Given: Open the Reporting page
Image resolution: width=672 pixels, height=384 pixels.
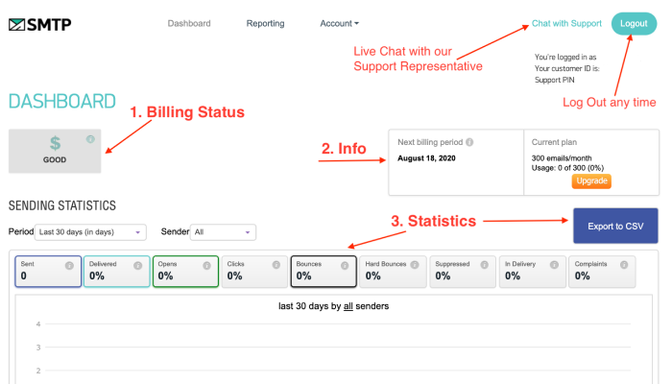Looking at the screenshot, I should (x=265, y=23).
